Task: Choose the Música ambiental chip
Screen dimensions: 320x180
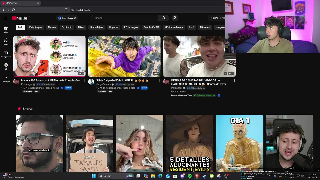Action: coord(174,27)
